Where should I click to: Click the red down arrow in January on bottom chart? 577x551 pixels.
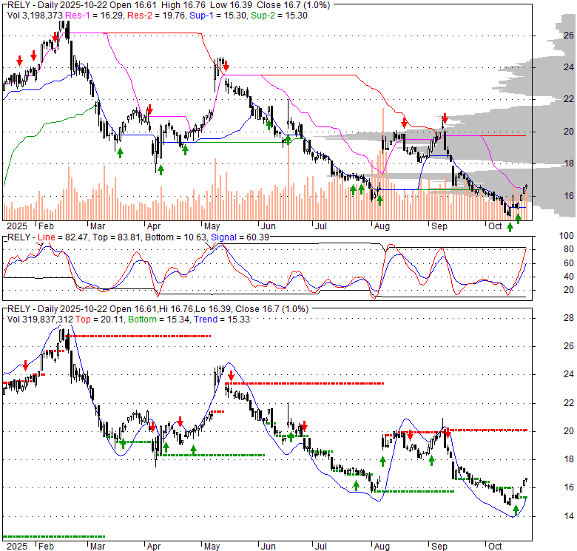click(x=25, y=365)
